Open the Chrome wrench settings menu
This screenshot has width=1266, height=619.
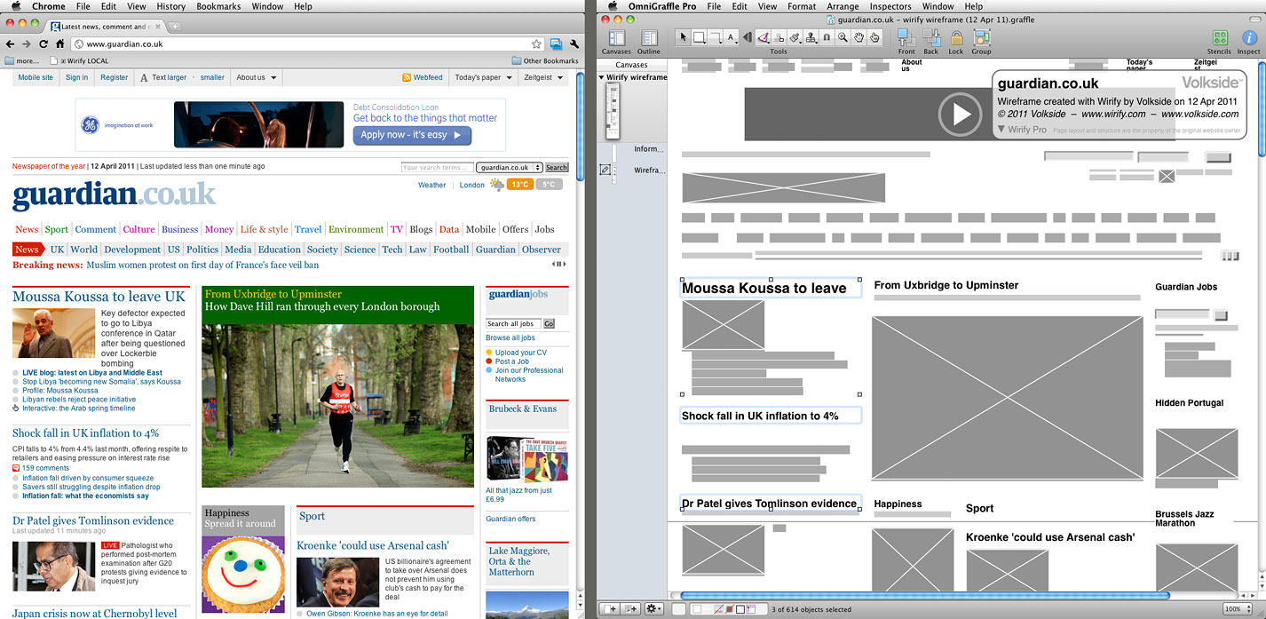point(574,44)
